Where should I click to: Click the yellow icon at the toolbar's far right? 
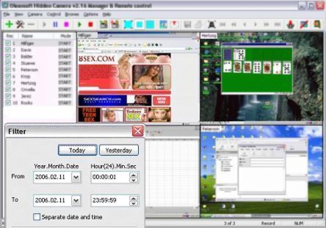(317, 24)
